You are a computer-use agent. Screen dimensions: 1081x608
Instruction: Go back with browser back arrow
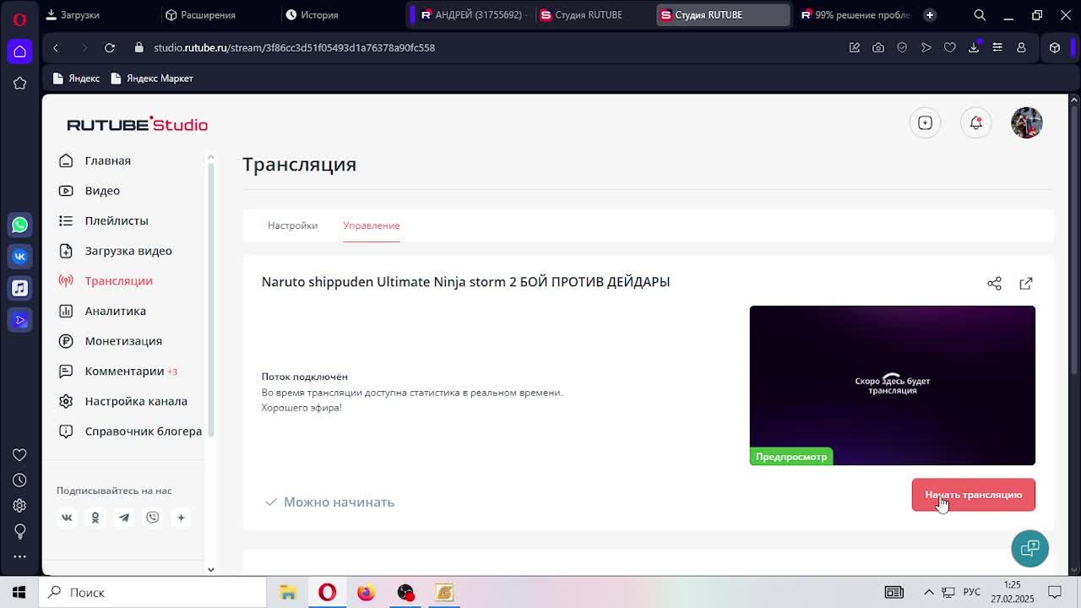tap(56, 48)
